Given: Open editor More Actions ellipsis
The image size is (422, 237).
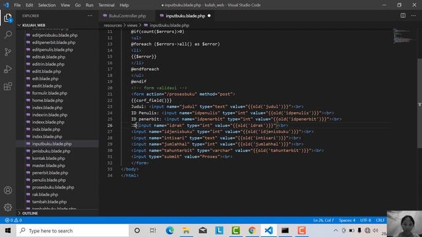Looking at the screenshot, I should (x=413, y=16).
